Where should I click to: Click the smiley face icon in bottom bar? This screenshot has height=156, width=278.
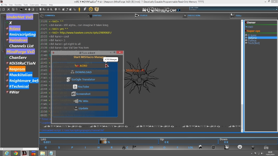(x=213, y=147)
